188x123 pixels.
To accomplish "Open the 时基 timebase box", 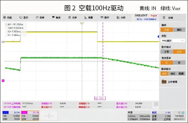I will click(x=139, y=116).
